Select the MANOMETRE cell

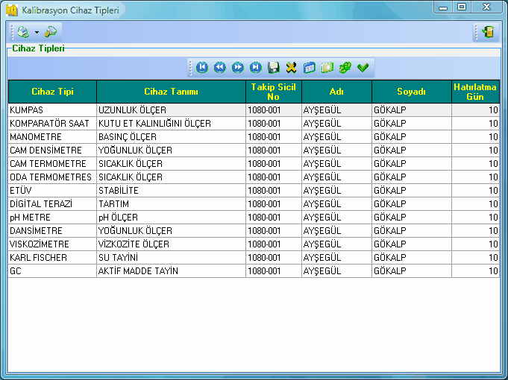click(x=52, y=137)
